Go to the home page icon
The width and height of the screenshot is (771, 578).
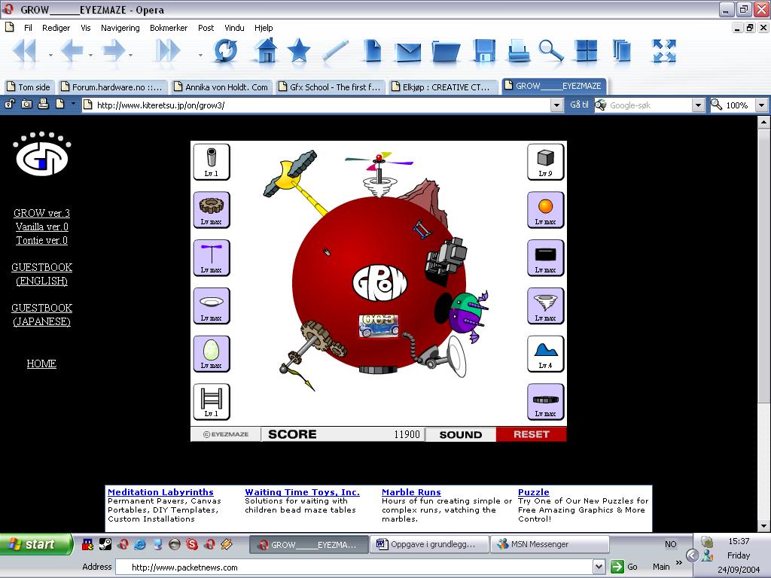pyautogui.click(x=266, y=50)
